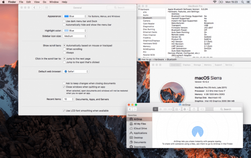
Task: Open the Arrange dropdown in Finder toolbar
Action: coord(178,109)
